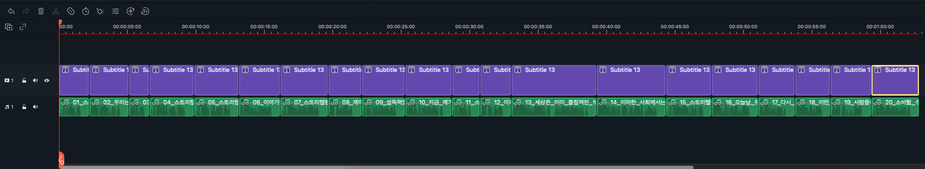This screenshot has width=925, height=169.
Task: Select the crop or tag tool icon
Action: (x=71, y=11)
